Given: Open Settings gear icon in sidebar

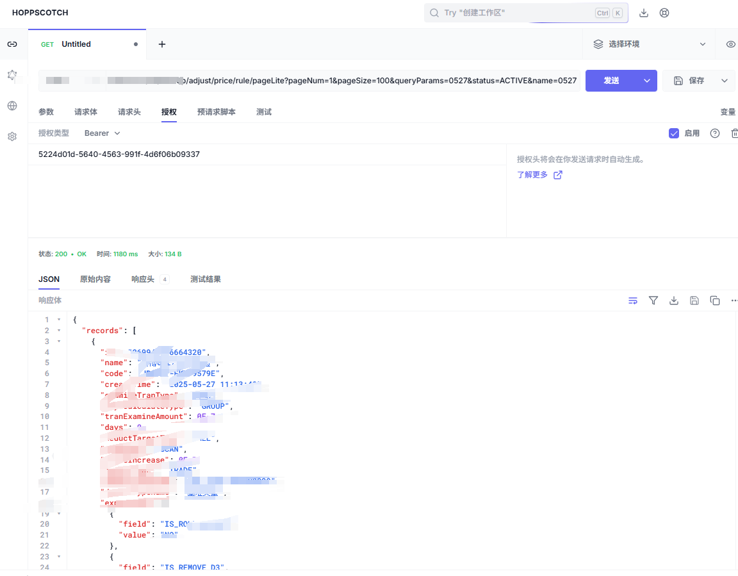Looking at the screenshot, I should 12,136.
